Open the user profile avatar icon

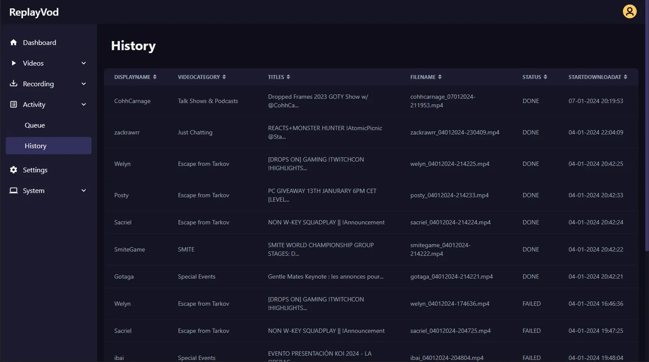(630, 11)
